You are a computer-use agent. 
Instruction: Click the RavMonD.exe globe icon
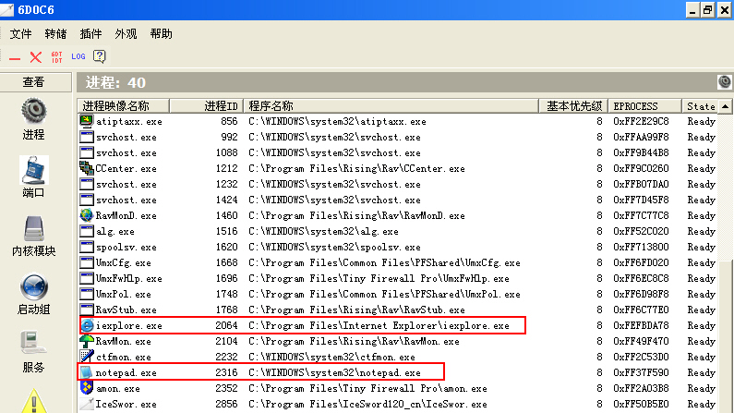tap(86, 215)
